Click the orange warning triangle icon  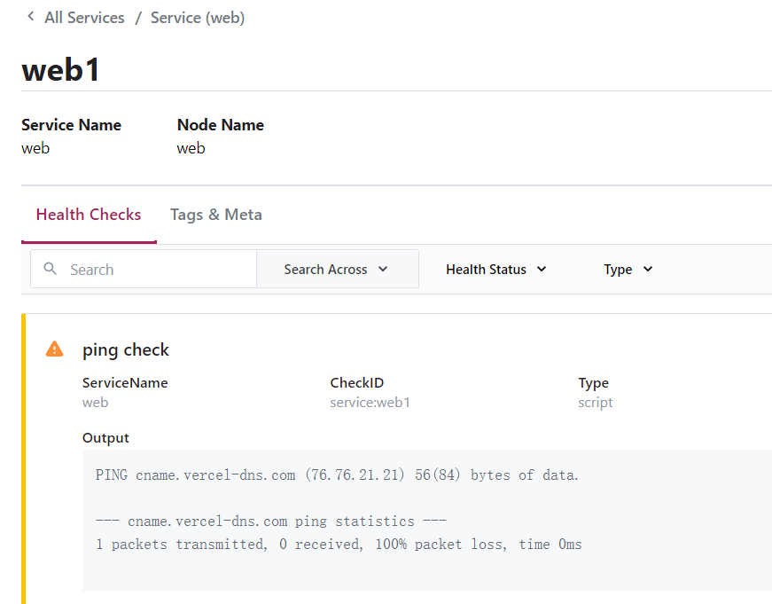click(54, 349)
